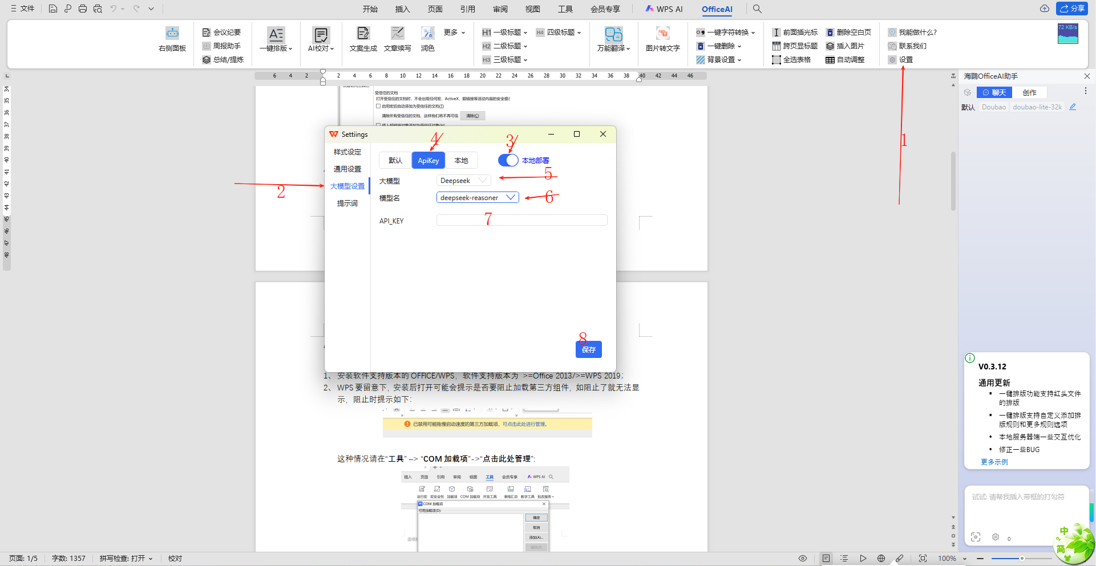Enable eye protection mode in status bar
The width and height of the screenshot is (1096, 566).
pos(803,559)
